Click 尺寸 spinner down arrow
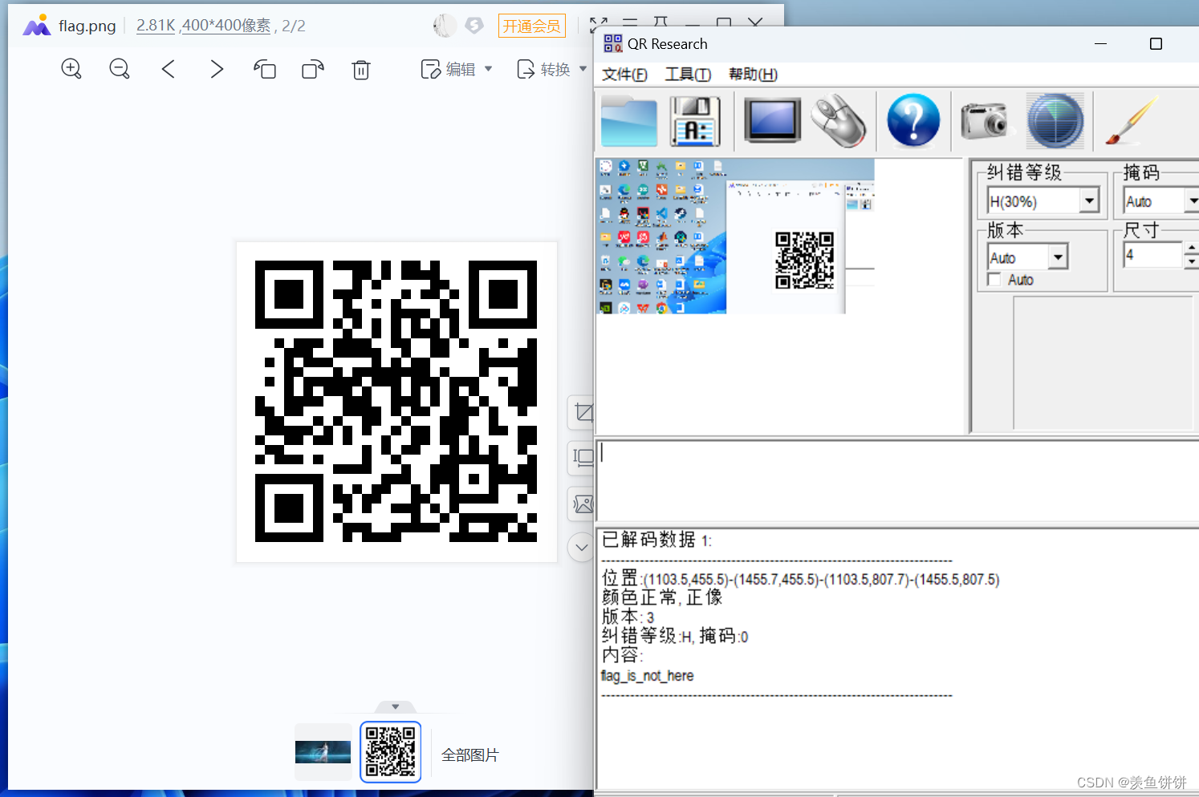Image resolution: width=1199 pixels, height=797 pixels. click(1191, 261)
